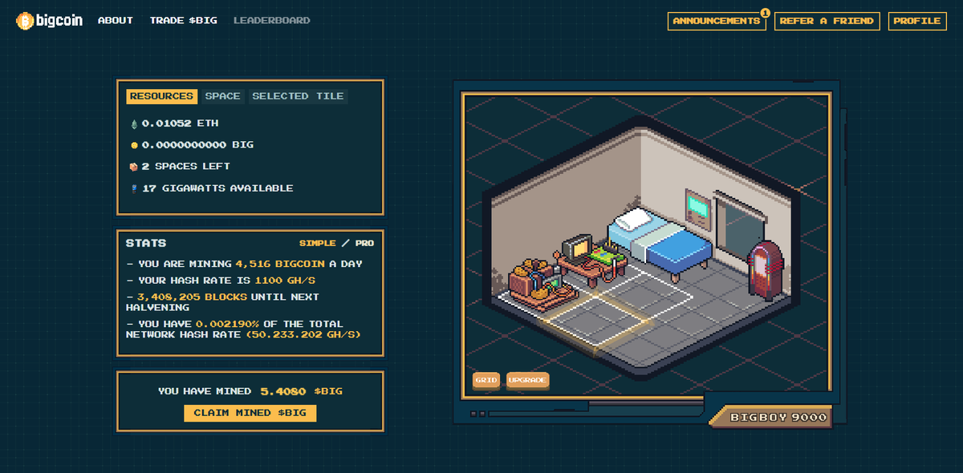Click the 50.233.202 GH/S network rate
The width and height of the screenshot is (963, 473).
303,334
